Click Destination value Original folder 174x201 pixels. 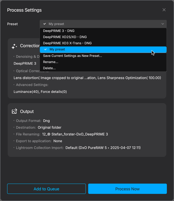(50, 128)
